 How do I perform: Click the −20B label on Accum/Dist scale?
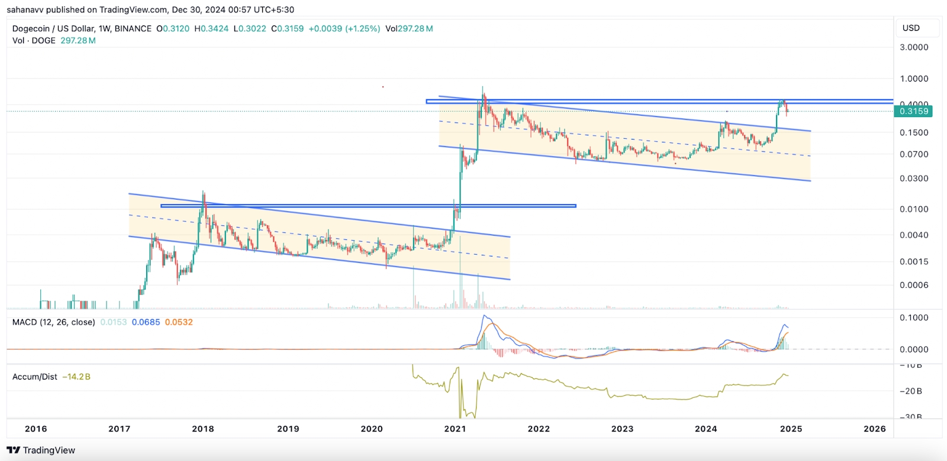911,391
